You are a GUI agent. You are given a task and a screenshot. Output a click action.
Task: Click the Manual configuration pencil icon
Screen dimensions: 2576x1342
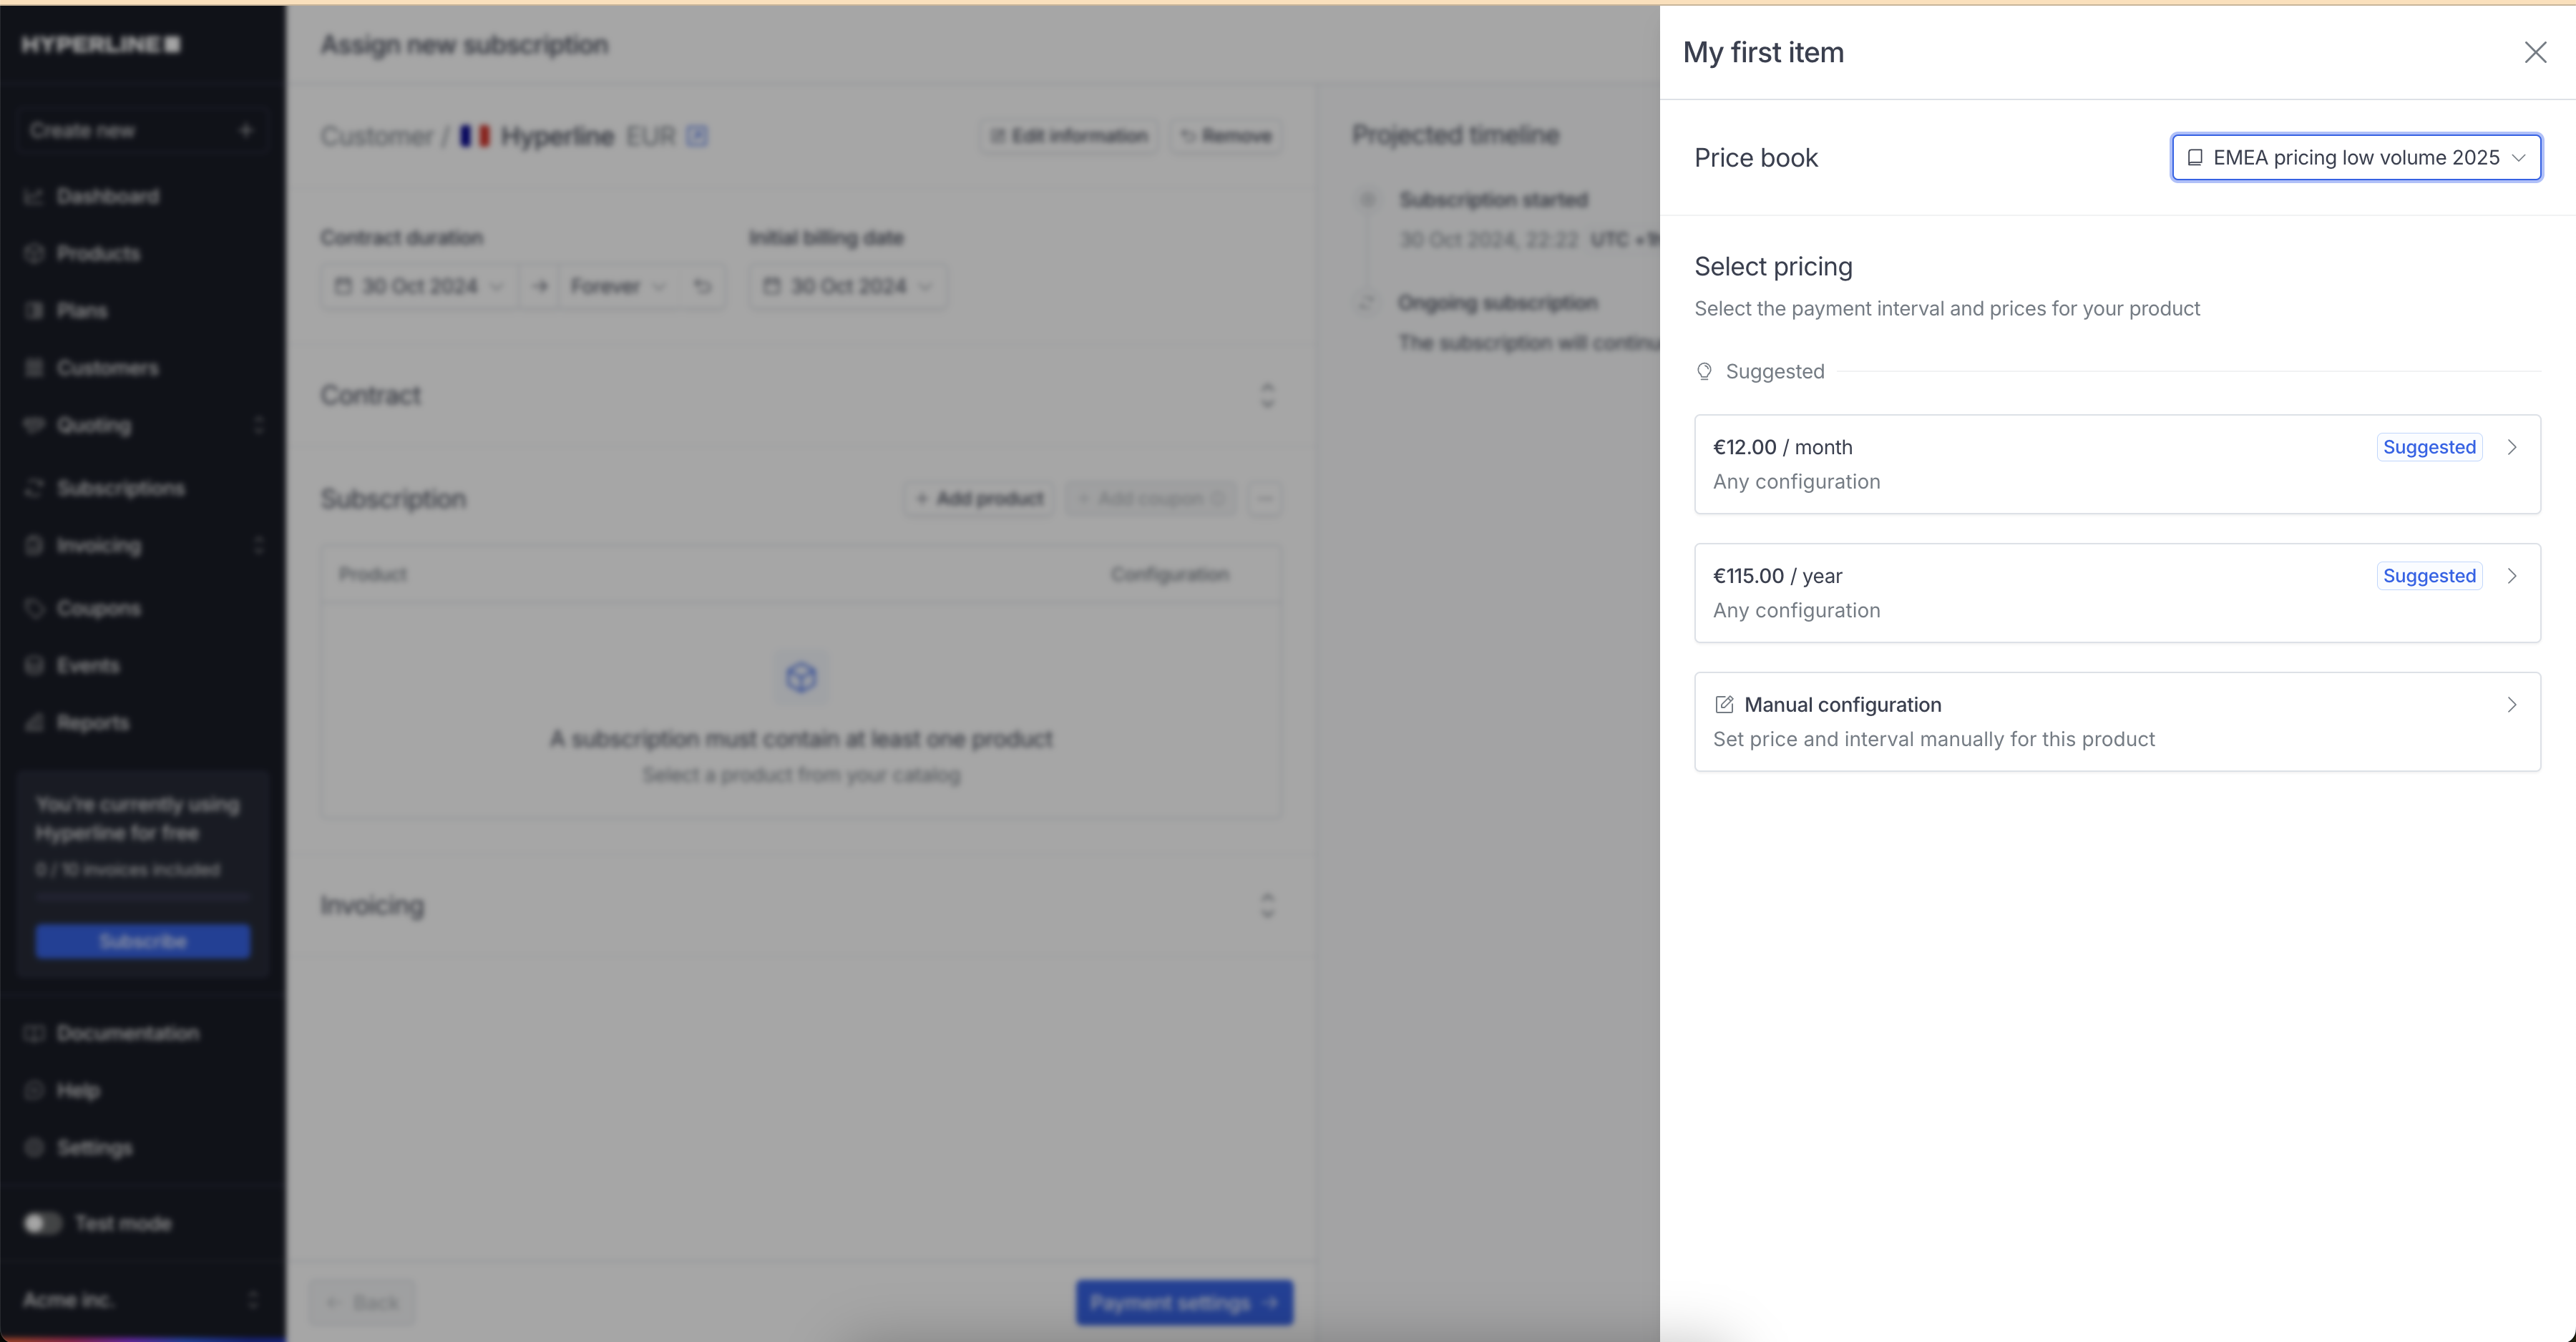pos(1724,705)
